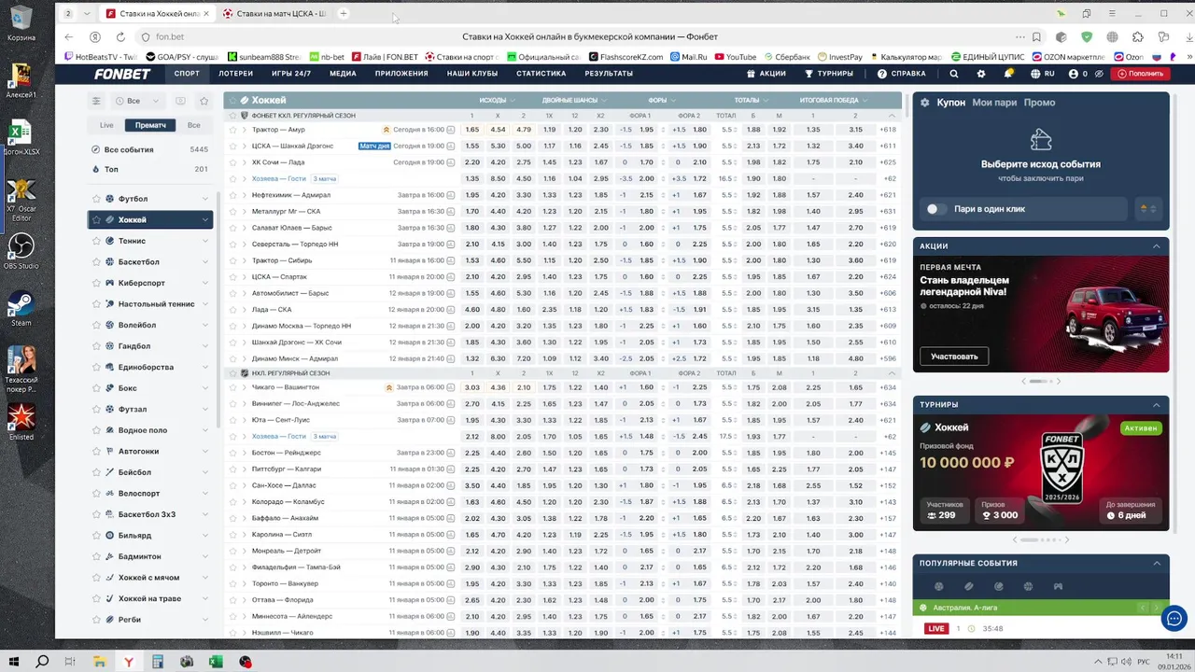The width and height of the screenshot is (1195, 672).
Task: Open the Корзина recycle bin icon
Action: (x=21, y=22)
